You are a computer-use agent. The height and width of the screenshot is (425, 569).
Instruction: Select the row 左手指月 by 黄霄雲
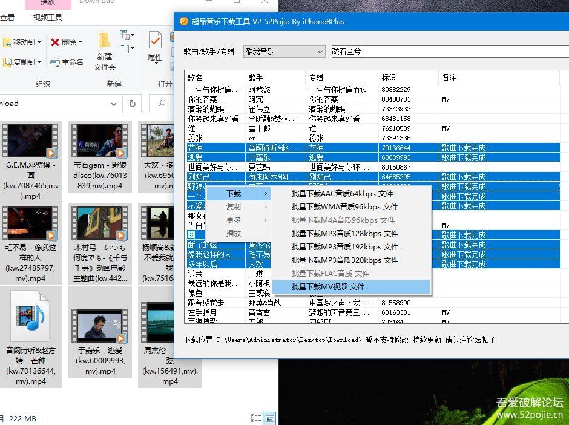point(372,312)
